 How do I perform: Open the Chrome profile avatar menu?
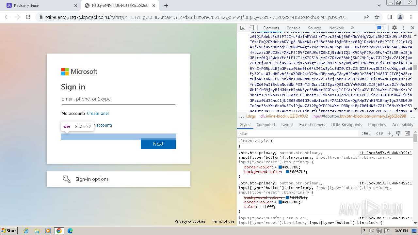400,17
